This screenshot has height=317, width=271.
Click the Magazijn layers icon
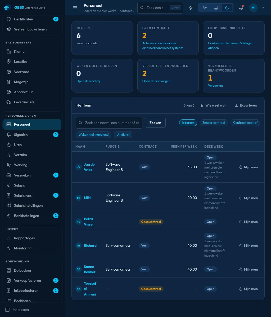coord(9,82)
